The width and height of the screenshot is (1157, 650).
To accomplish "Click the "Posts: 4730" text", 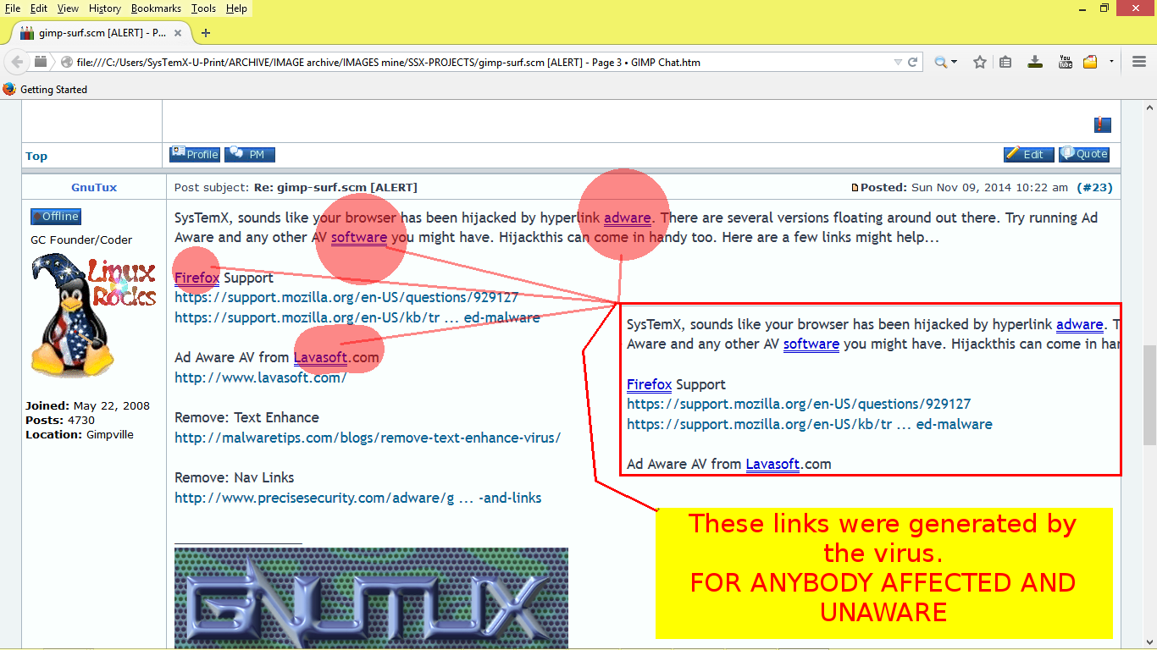I will pos(60,420).
